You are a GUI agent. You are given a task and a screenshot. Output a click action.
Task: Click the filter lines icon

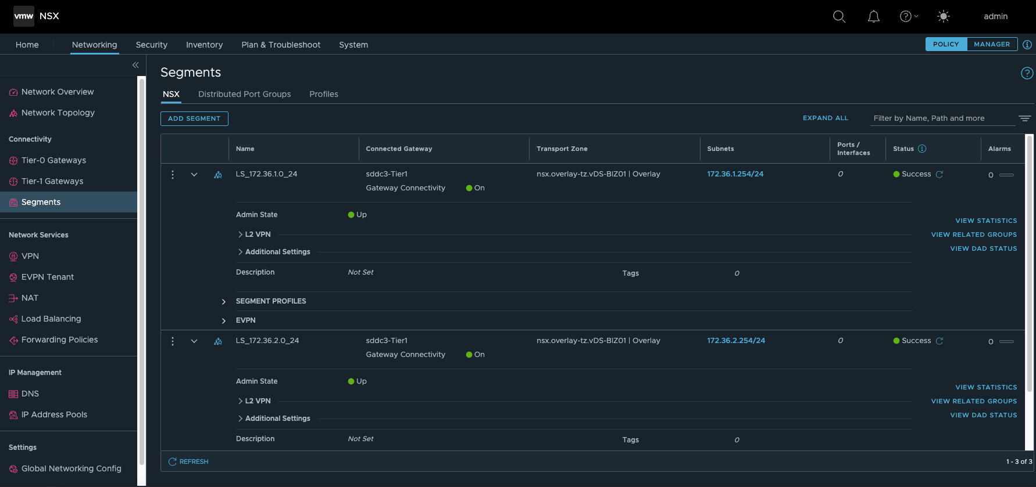point(1024,118)
